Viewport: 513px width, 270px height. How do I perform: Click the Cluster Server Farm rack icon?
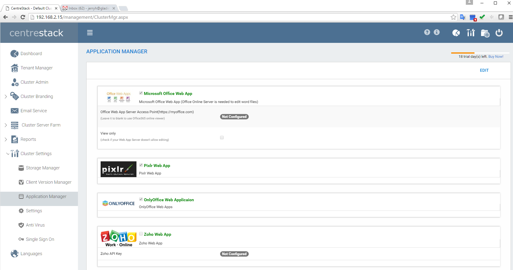[15, 125]
